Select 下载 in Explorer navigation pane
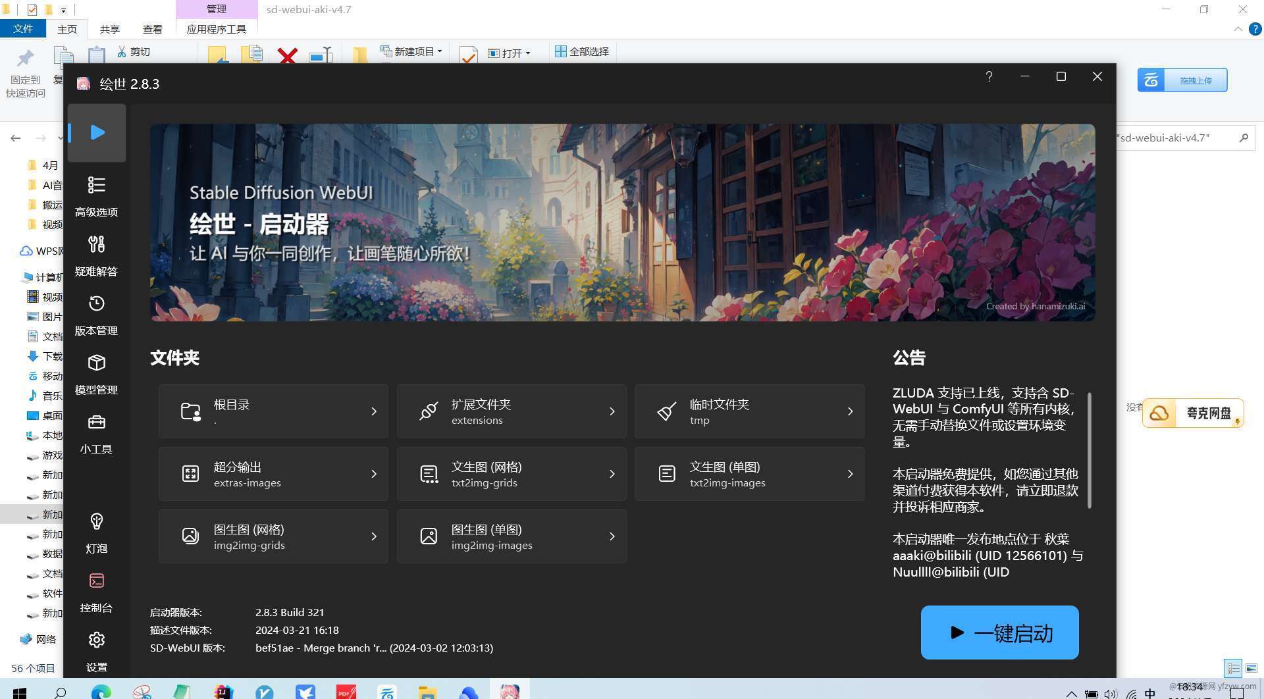This screenshot has height=699, width=1264. pyautogui.click(x=45, y=356)
